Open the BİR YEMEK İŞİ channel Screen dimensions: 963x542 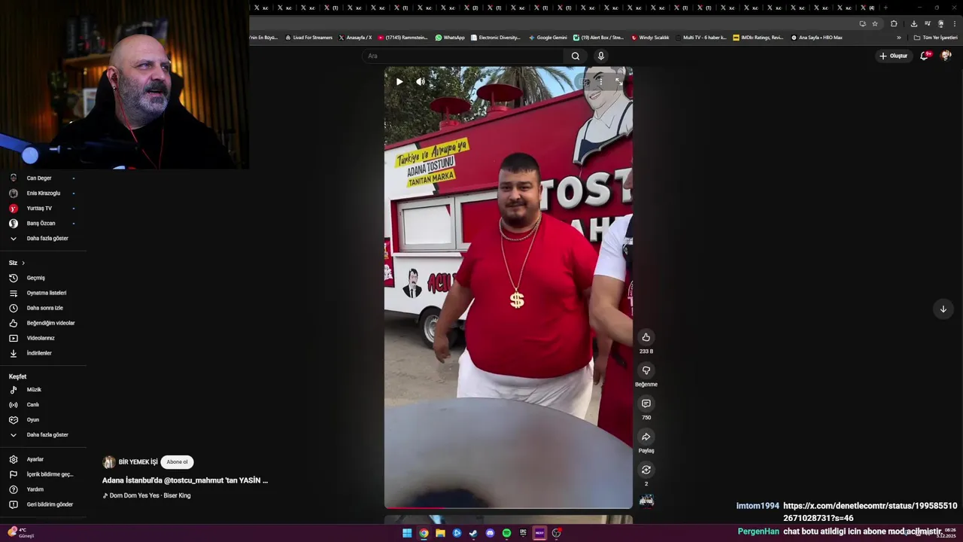pos(138,462)
